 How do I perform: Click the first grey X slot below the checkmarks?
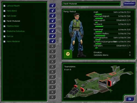point(52,46)
